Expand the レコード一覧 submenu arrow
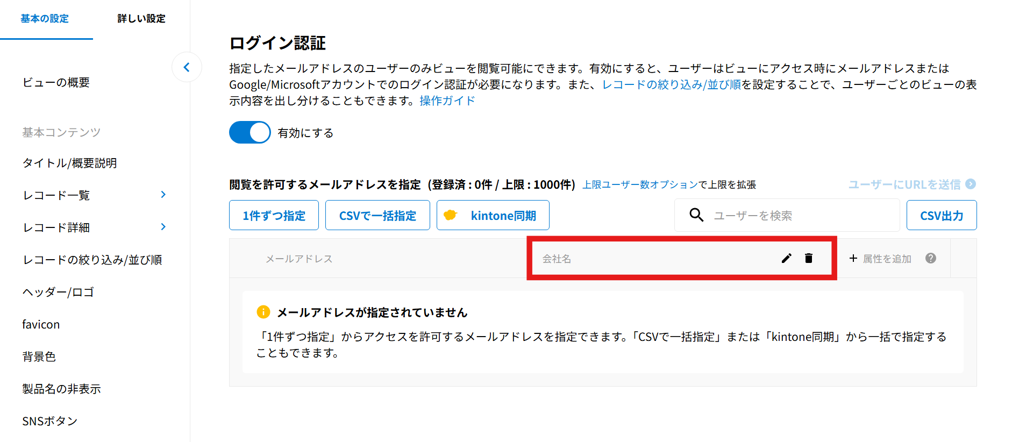1012x442 pixels. point(163,195)
